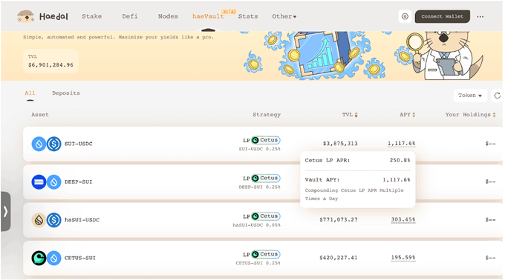Image resolution: width=505 pixels, height=280 pixels.
Task: Open the haSUI-USDC vault row
Action: (x=262, y=220)
